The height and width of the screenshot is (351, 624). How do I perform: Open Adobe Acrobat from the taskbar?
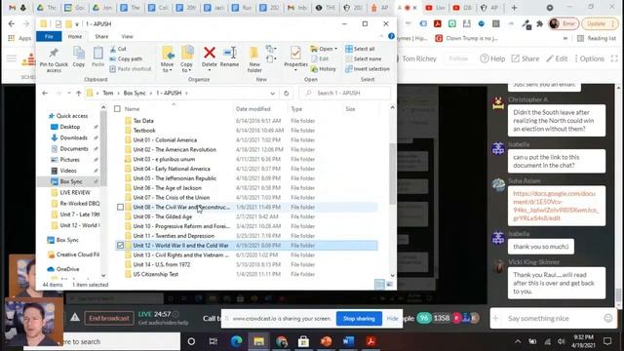pos(370,341)
